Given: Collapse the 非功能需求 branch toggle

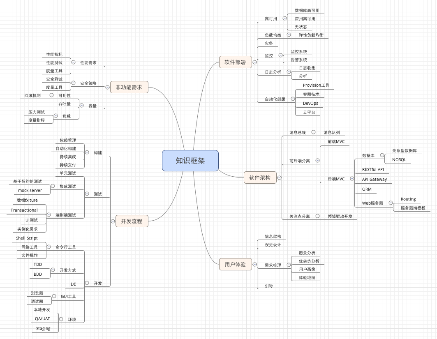Looking at the screenshot, I should (x=108, y=87).
